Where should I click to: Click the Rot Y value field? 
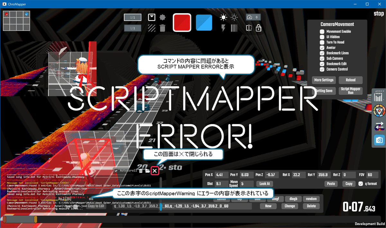323,175
